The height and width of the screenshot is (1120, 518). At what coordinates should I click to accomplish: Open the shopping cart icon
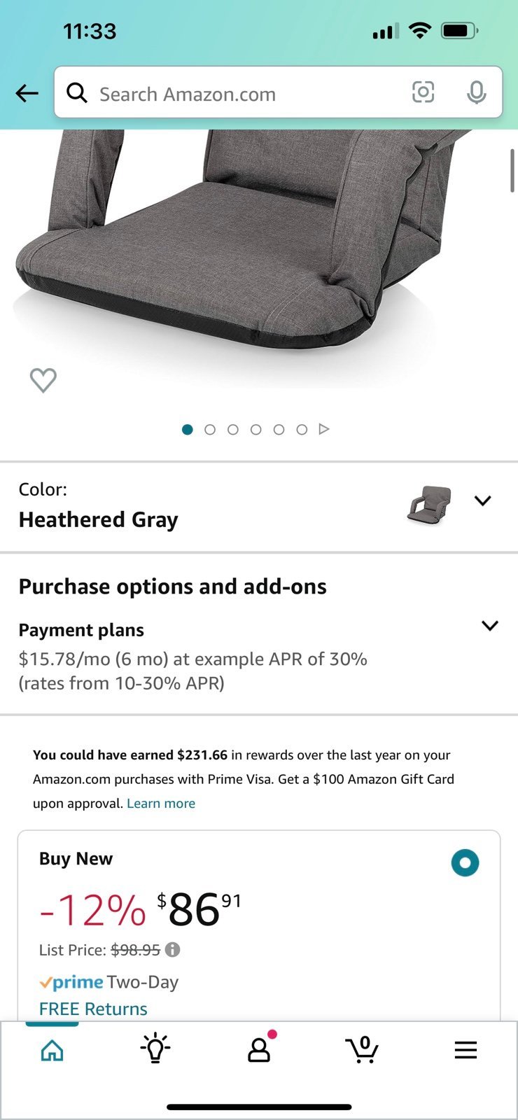[x=362, y=1049]
